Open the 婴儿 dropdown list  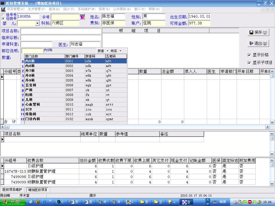37,23
